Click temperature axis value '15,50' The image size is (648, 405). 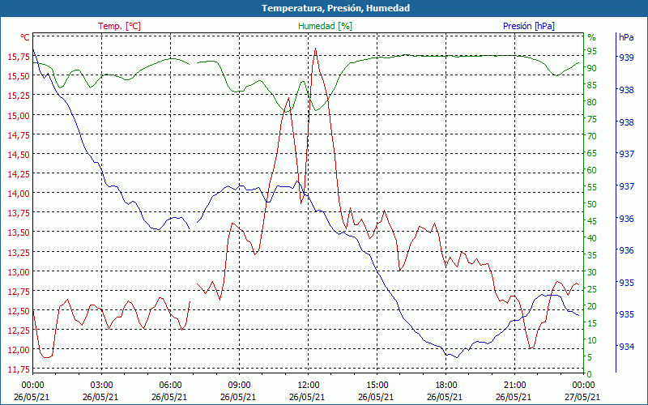tap(19, 76)
